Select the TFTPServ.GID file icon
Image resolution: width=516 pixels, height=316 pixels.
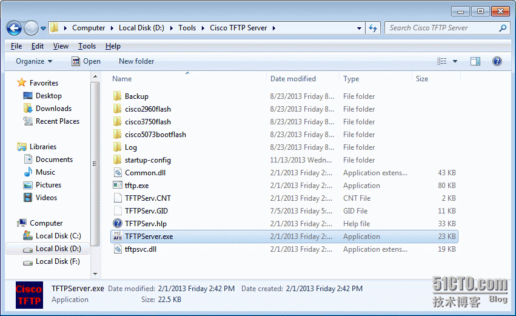[x=118, y=210]
